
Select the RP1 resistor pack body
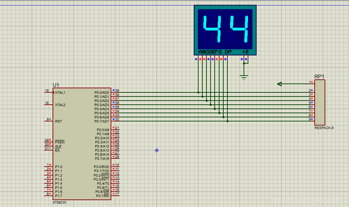tap(319, 102)
